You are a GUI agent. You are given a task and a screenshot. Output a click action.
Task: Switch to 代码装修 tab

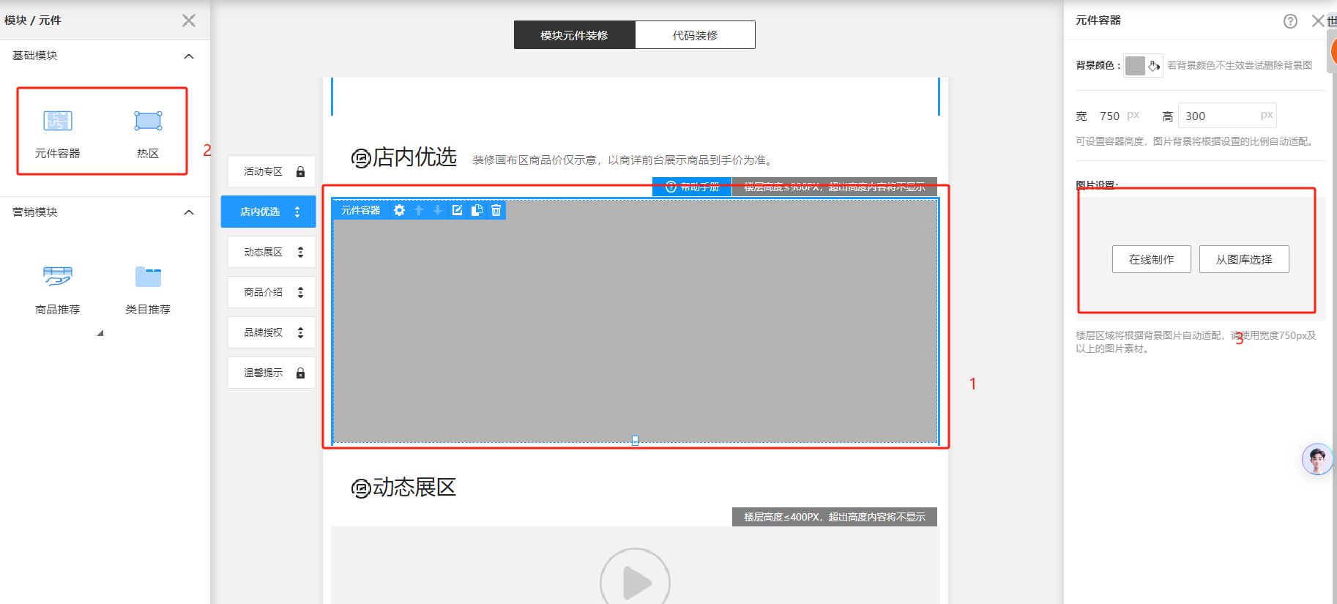[x=695, y=35]
